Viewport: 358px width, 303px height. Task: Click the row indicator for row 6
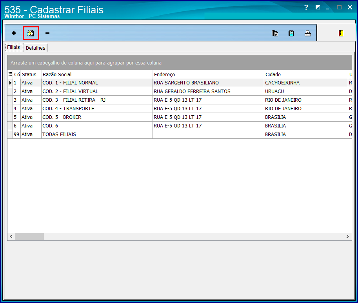(10, 126)
